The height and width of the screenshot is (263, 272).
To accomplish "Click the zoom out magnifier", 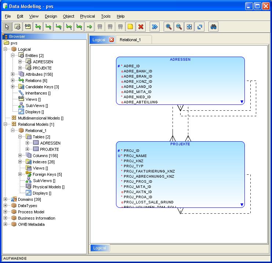I will pyautogui.click(x=179, y=27).
